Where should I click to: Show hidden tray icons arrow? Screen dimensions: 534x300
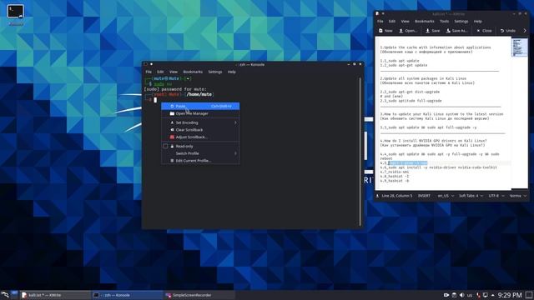493,295
